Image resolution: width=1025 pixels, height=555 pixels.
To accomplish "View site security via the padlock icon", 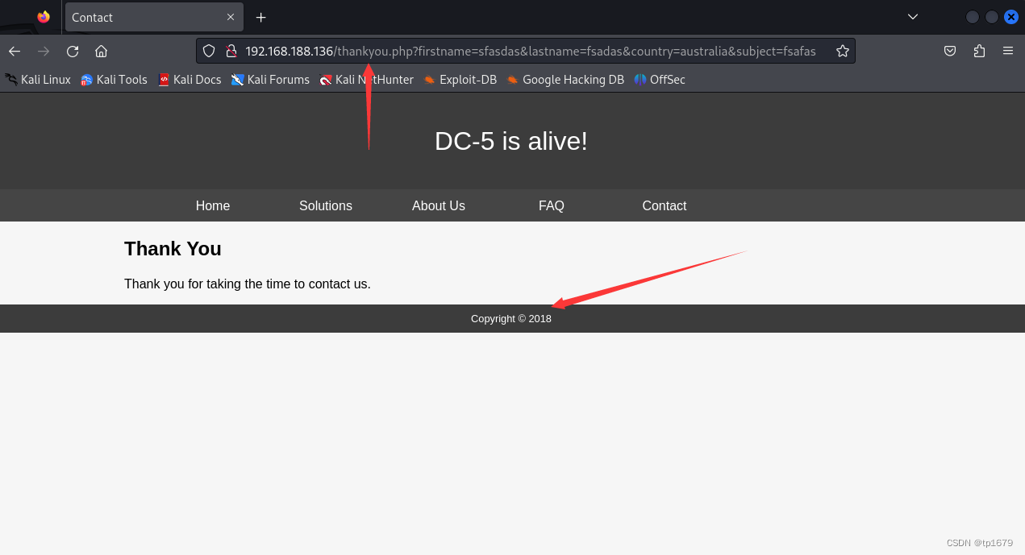I will point(231,52).
